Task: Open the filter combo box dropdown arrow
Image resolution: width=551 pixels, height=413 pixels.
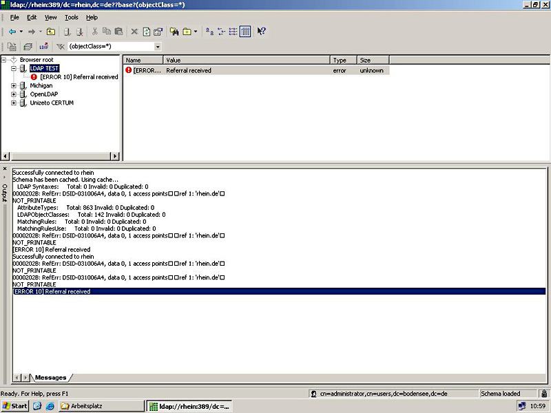Action: coord(158,47)
